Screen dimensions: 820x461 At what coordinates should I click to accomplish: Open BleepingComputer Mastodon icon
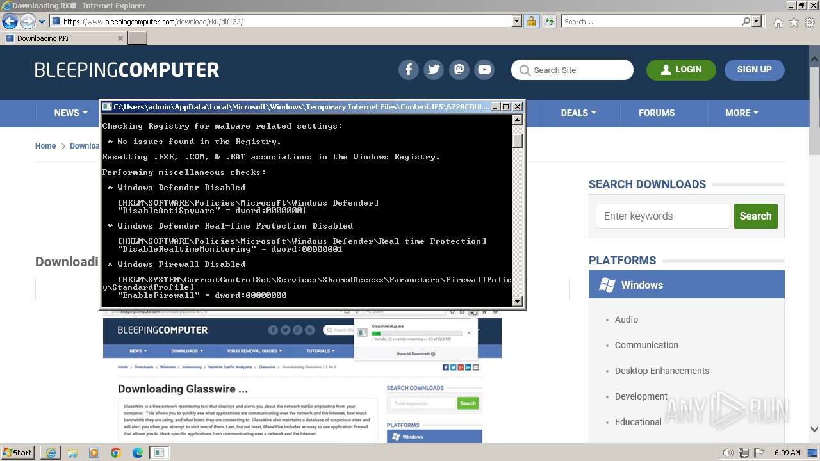(459, 70)
